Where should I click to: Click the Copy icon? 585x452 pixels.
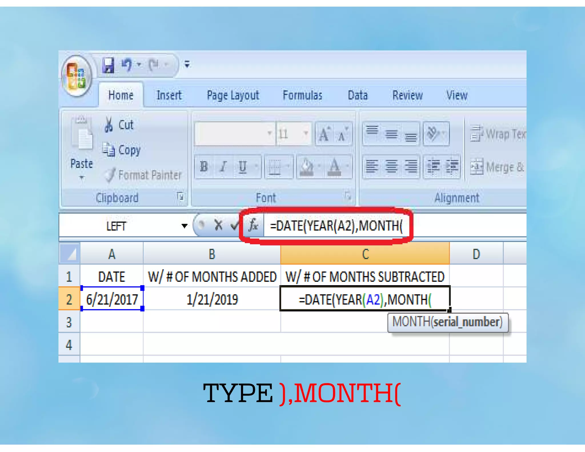click(x=109, y=149)
